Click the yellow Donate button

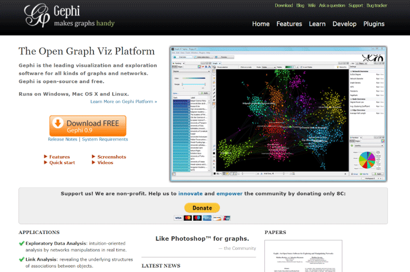click(x=202, y=208)
